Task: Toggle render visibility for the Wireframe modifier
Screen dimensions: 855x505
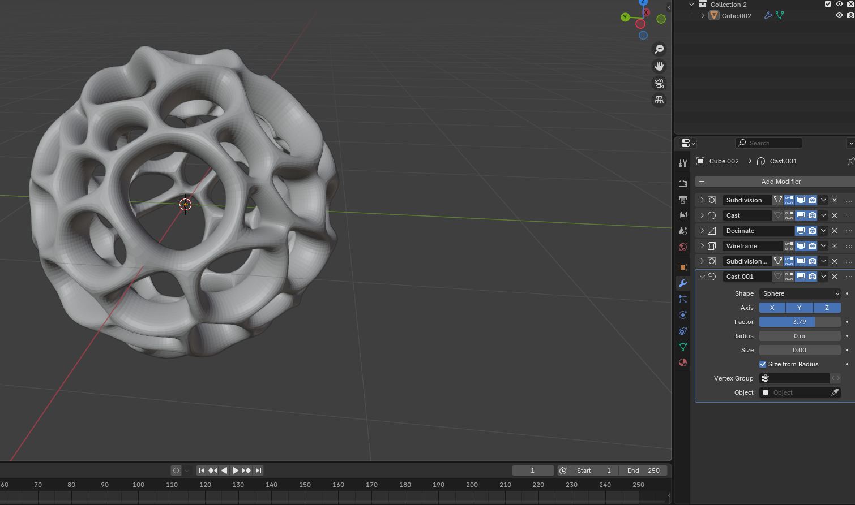Action: [x=812, y=246]
